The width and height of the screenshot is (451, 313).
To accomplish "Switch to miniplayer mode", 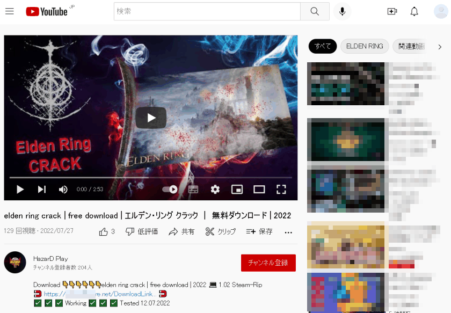I will click(x=237, y=190).
